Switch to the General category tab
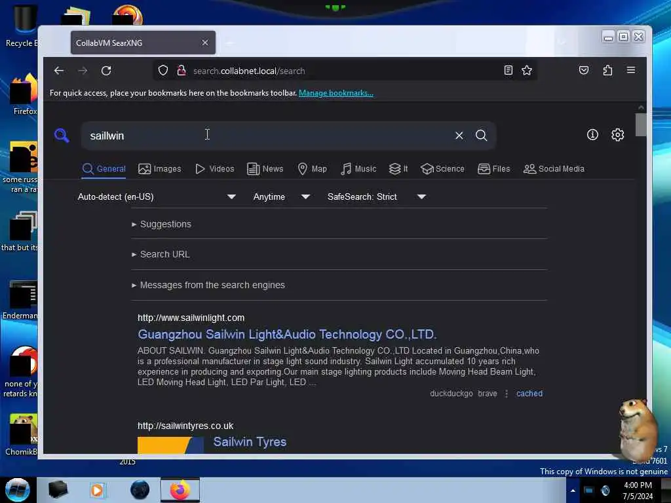 click(104, 169)
